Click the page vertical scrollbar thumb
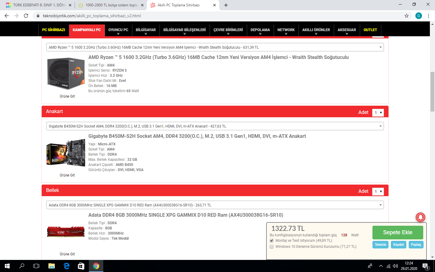Viewport: 435px width, 272px height. click(432, 92)
